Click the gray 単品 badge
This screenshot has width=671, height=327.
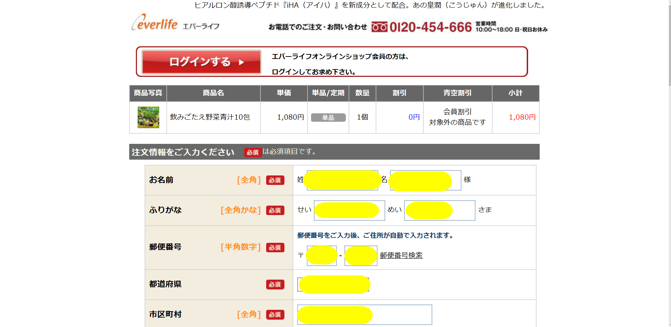pyautogui.click(x=328, y=118)
